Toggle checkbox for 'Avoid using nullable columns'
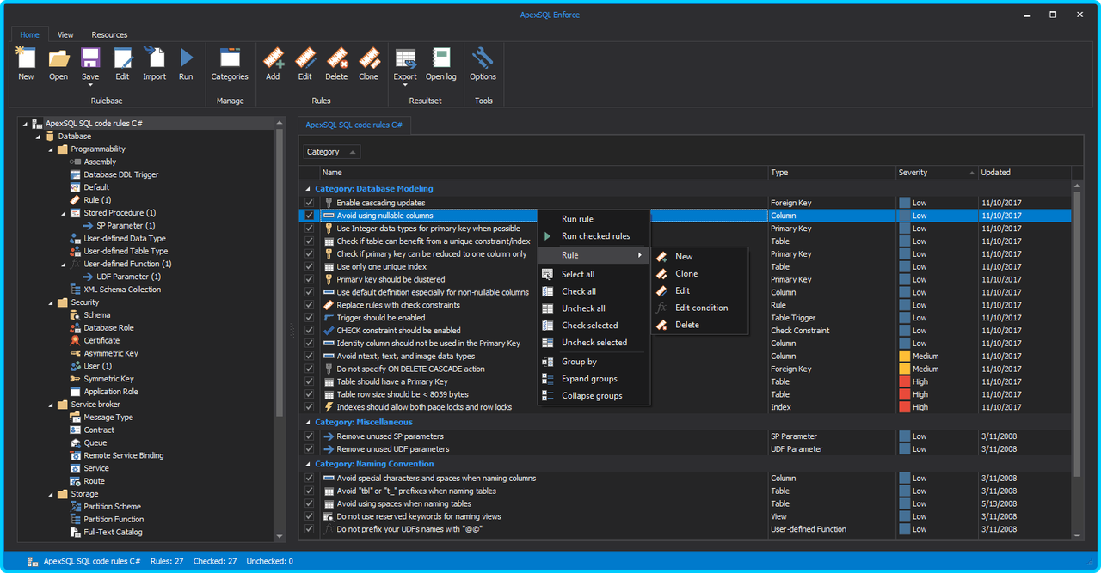The height and width of the screenshot is (573, 1101). (310, 216)
